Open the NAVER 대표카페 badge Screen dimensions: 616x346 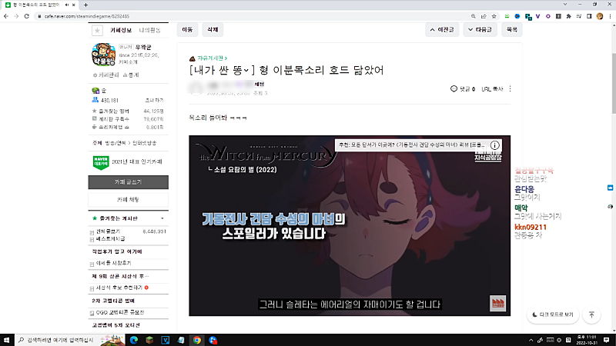pyautogui.click(x=101, y=162)
